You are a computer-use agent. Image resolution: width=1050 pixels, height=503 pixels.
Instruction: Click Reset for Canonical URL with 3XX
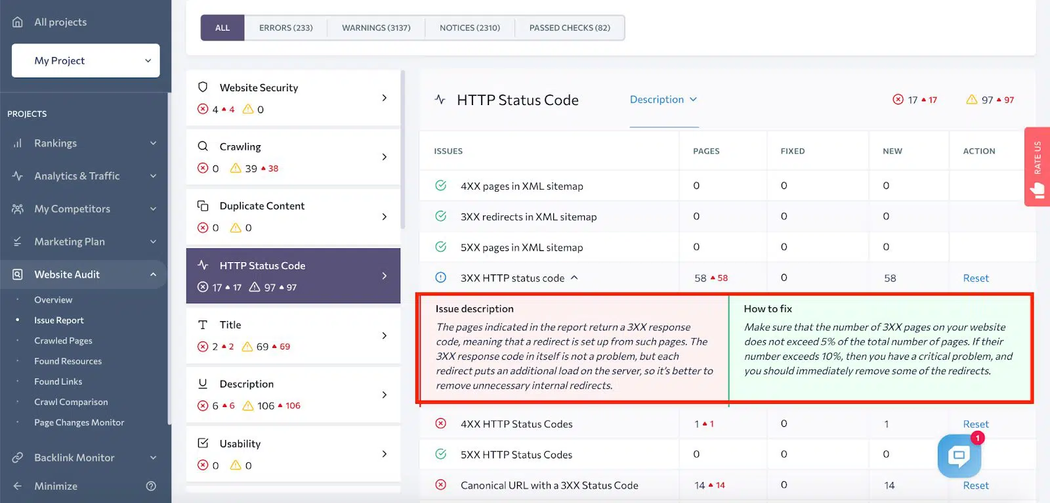[x=975, y=485]
